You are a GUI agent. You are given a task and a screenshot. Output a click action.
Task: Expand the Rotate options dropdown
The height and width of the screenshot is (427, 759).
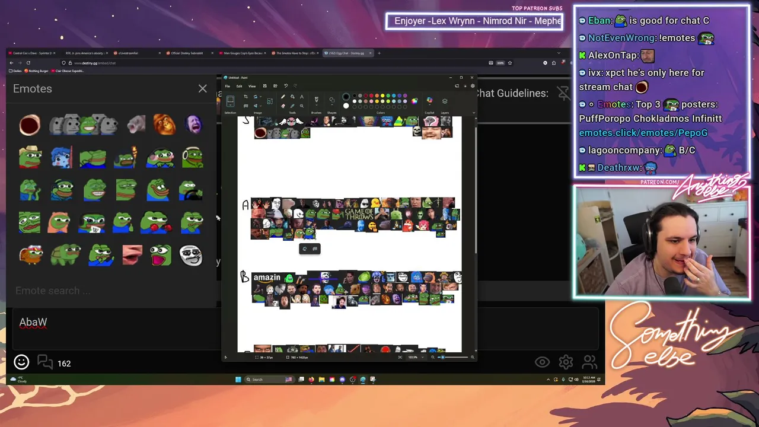(260, 97)
